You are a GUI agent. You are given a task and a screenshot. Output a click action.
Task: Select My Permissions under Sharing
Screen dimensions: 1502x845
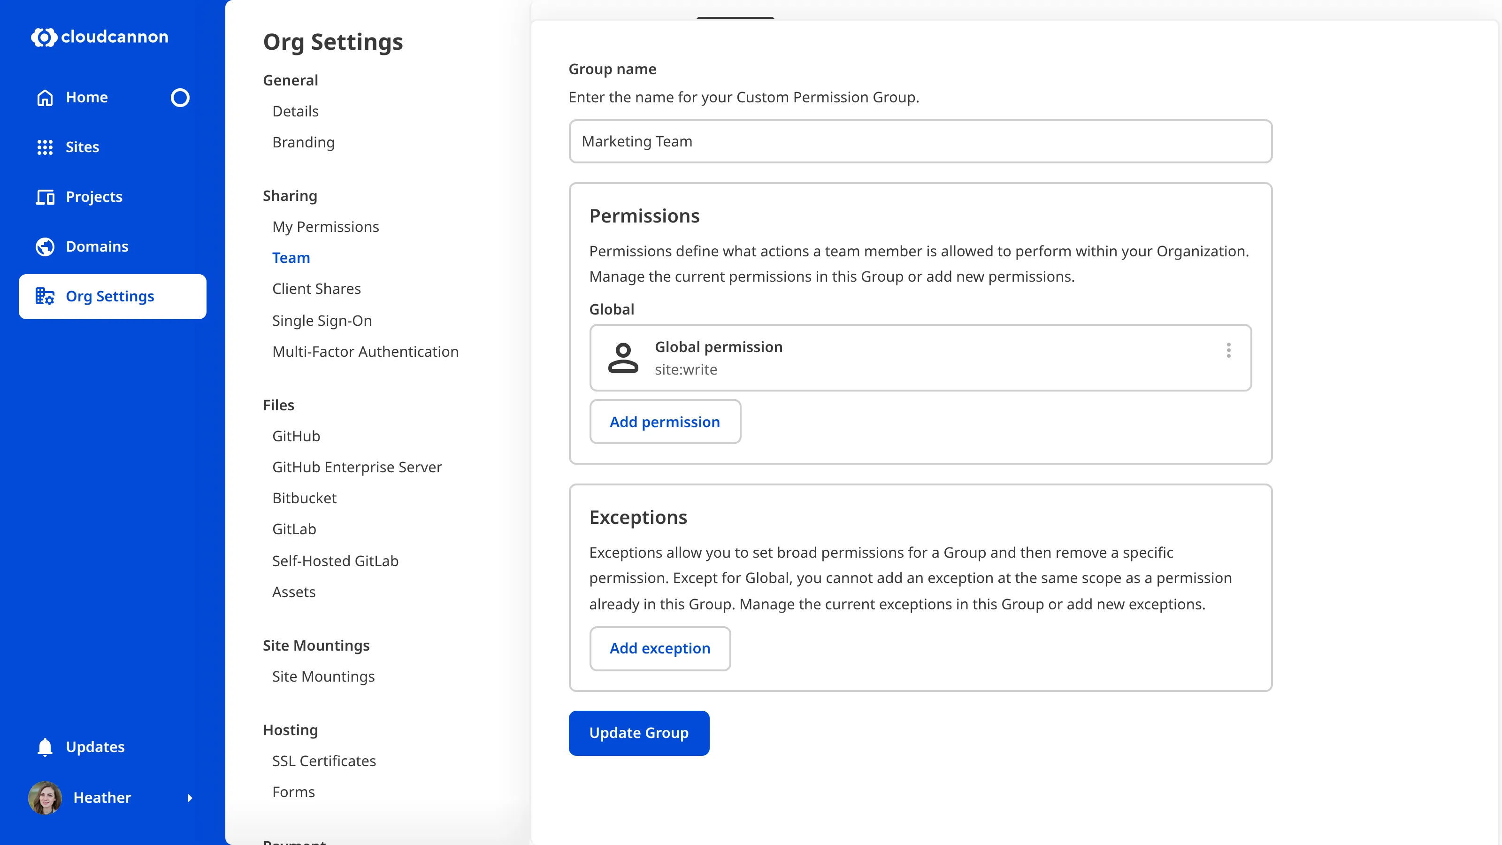pos(326,226)
